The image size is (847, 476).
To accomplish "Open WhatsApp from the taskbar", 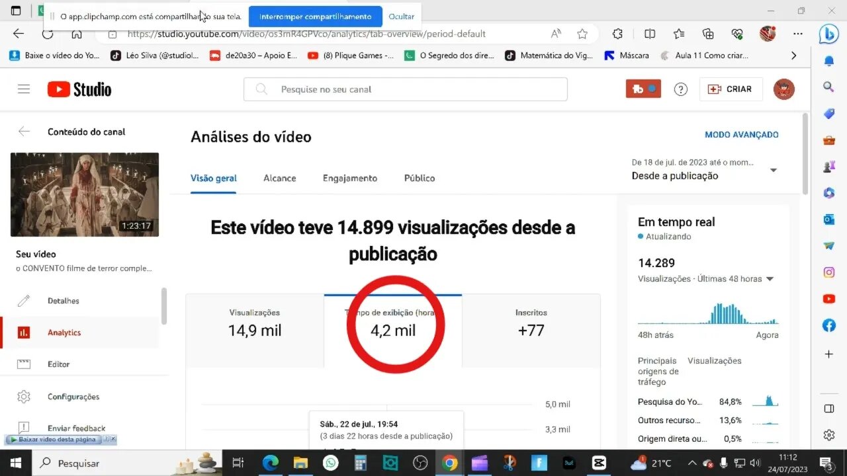I will (x=330, y=463).
